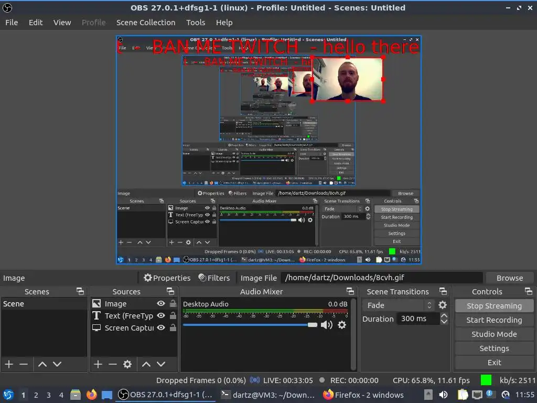This screenshot has width=537, height=403.
Task: Browse for an image file
Action: coord(510,278)
